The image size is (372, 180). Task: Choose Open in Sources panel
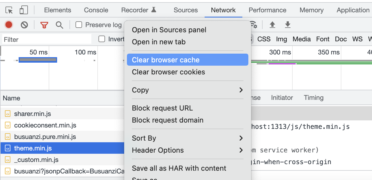coord(169,30)
